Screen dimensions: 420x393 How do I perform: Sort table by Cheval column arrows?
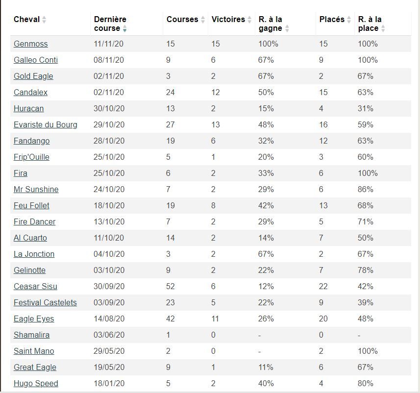[44, 20]
